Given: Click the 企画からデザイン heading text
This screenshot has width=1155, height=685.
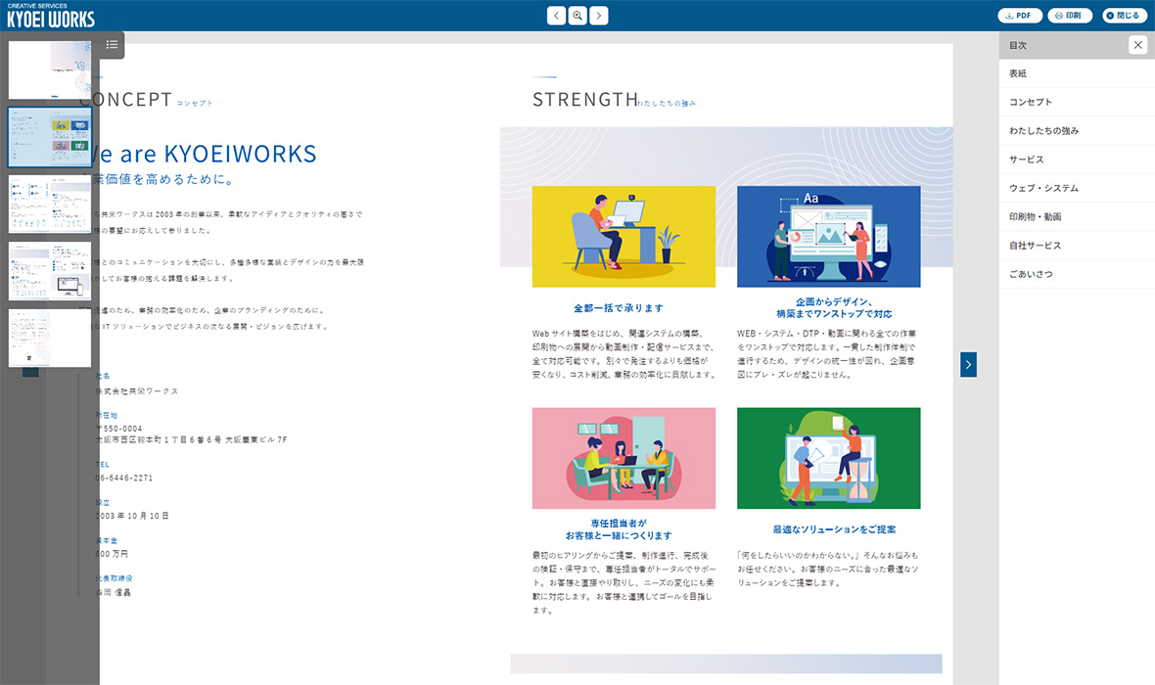Looking at the screenshot, I should (x=834, y=302).
